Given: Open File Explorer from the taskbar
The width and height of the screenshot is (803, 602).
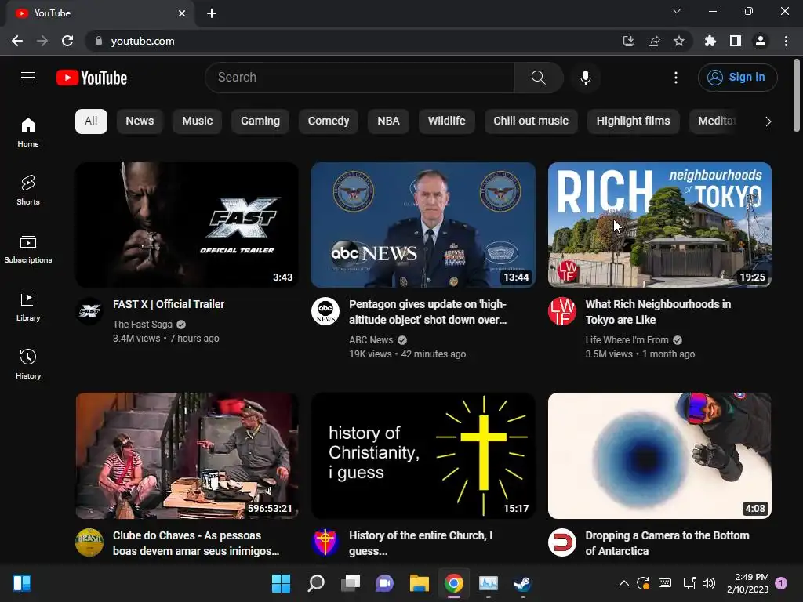Looking at the screenshot, I should 419,583.
